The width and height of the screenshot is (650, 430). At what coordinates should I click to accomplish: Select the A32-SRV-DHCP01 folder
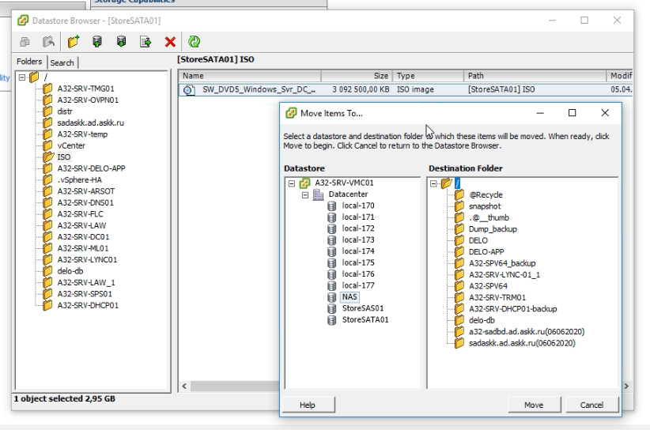click(88, 305)
